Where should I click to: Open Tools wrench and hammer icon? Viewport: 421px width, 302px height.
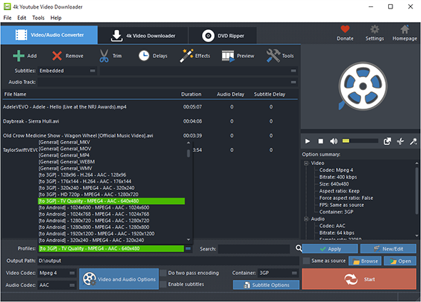pyautogui.click(x=273, y=56)
